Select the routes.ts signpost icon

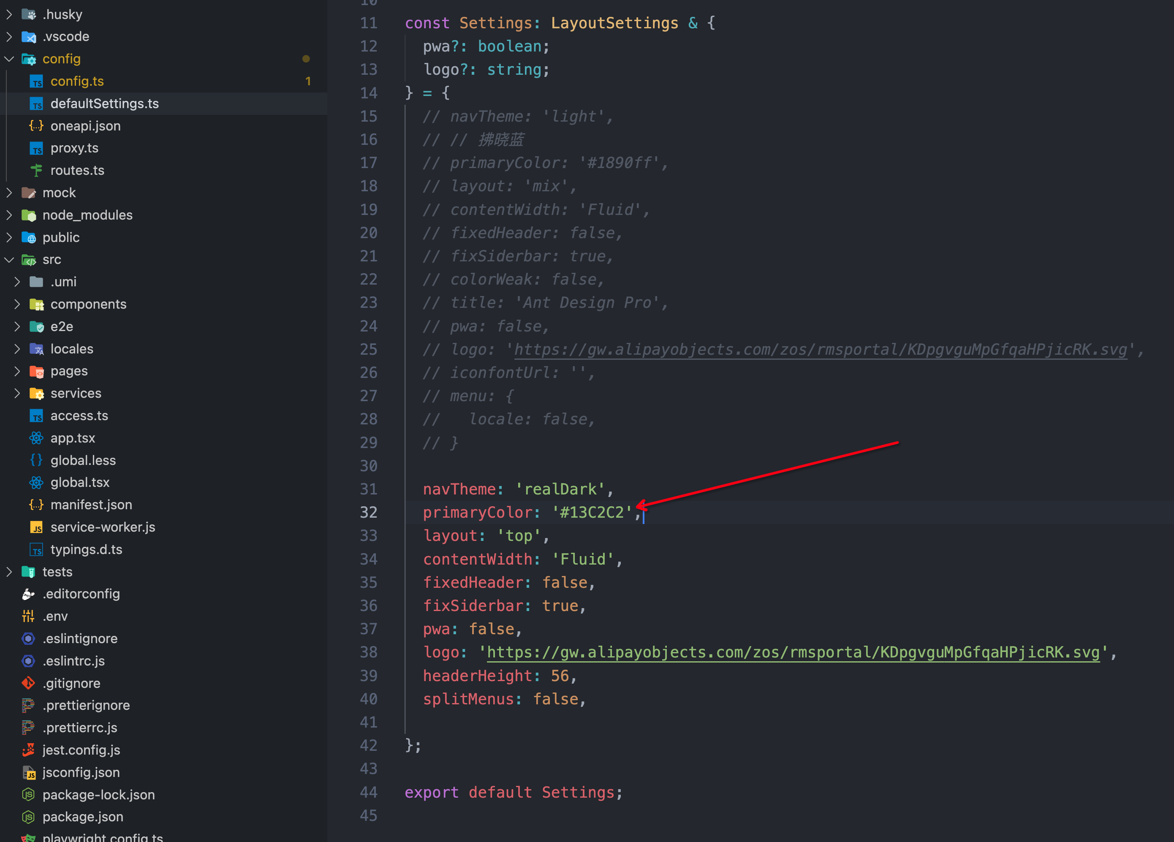point(36,170)
